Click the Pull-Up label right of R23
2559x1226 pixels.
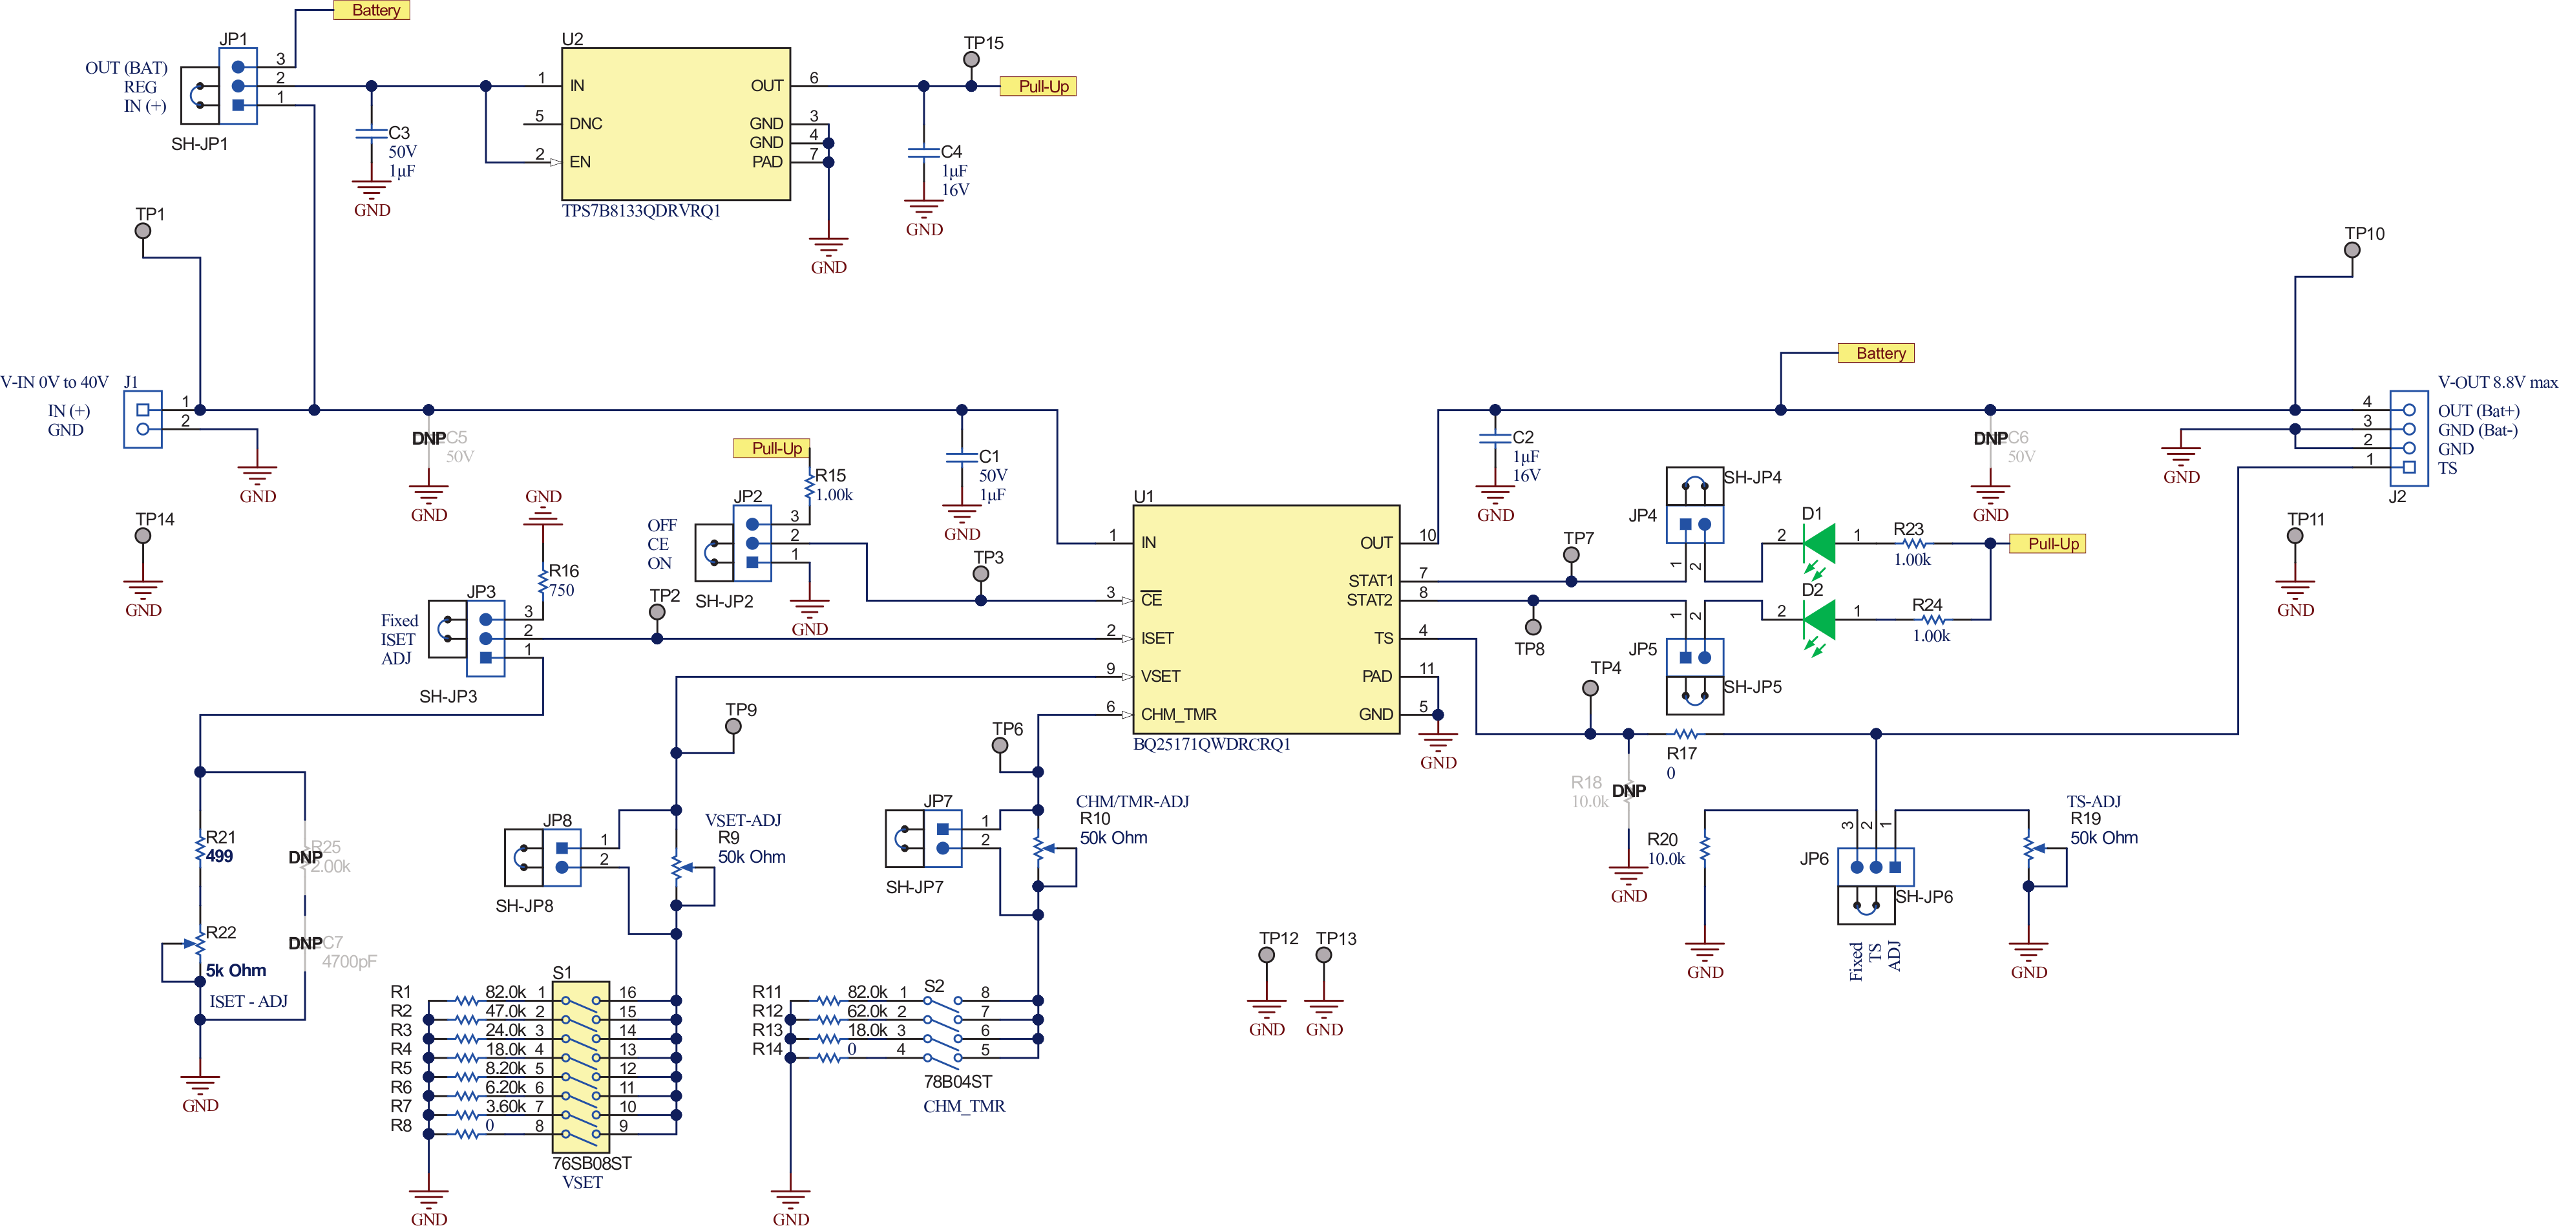[2047, 544]
